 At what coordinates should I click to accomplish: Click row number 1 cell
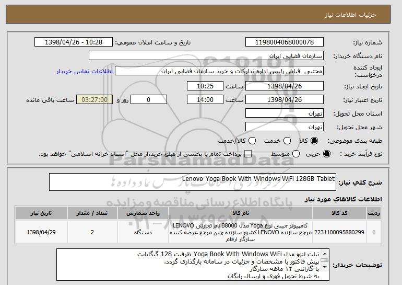point(374,232)
